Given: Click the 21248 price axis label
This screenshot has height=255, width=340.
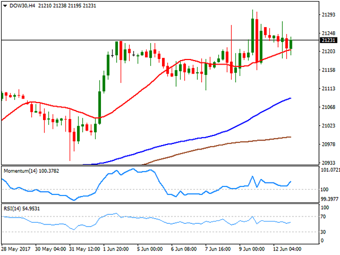Looking at the screenshot, I should [x=329, y=33].
